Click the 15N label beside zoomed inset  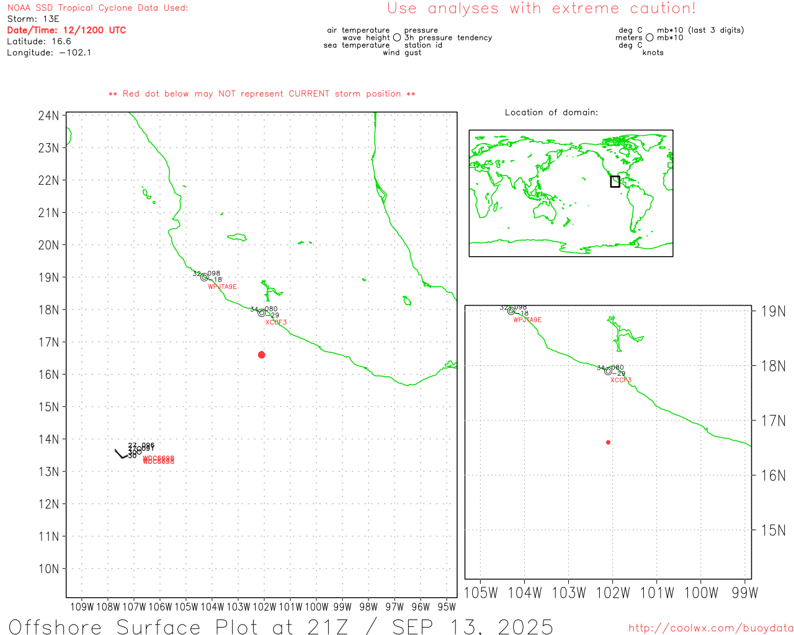774,530
